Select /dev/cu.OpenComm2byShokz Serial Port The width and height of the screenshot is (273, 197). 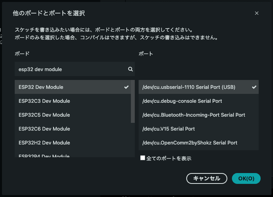199,143
